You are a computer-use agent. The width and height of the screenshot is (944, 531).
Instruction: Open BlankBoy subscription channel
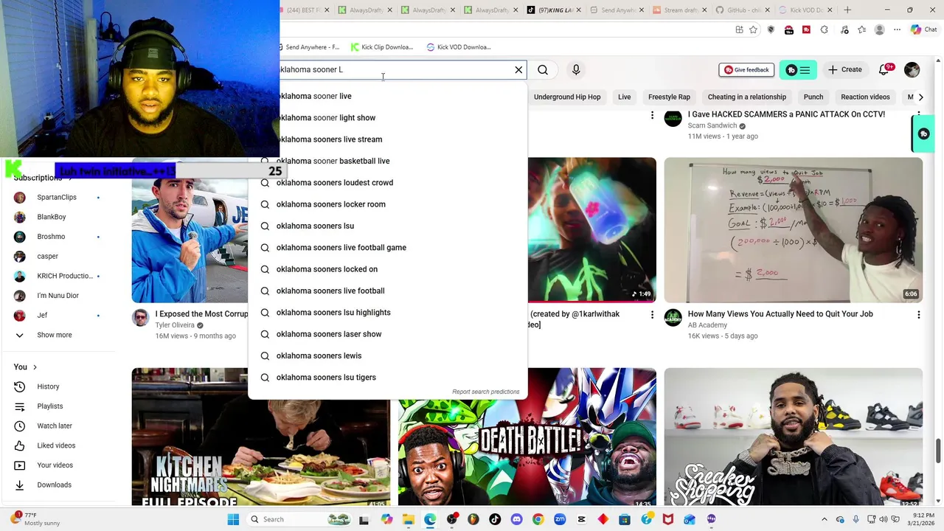click(x=52, y=217)
